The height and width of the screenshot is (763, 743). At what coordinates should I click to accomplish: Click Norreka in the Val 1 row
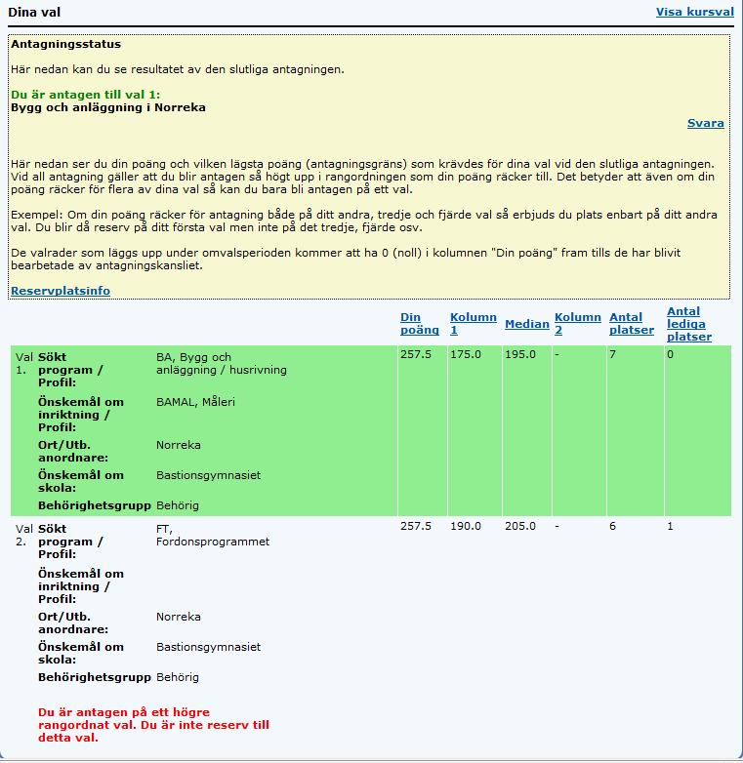coord(179,445)
